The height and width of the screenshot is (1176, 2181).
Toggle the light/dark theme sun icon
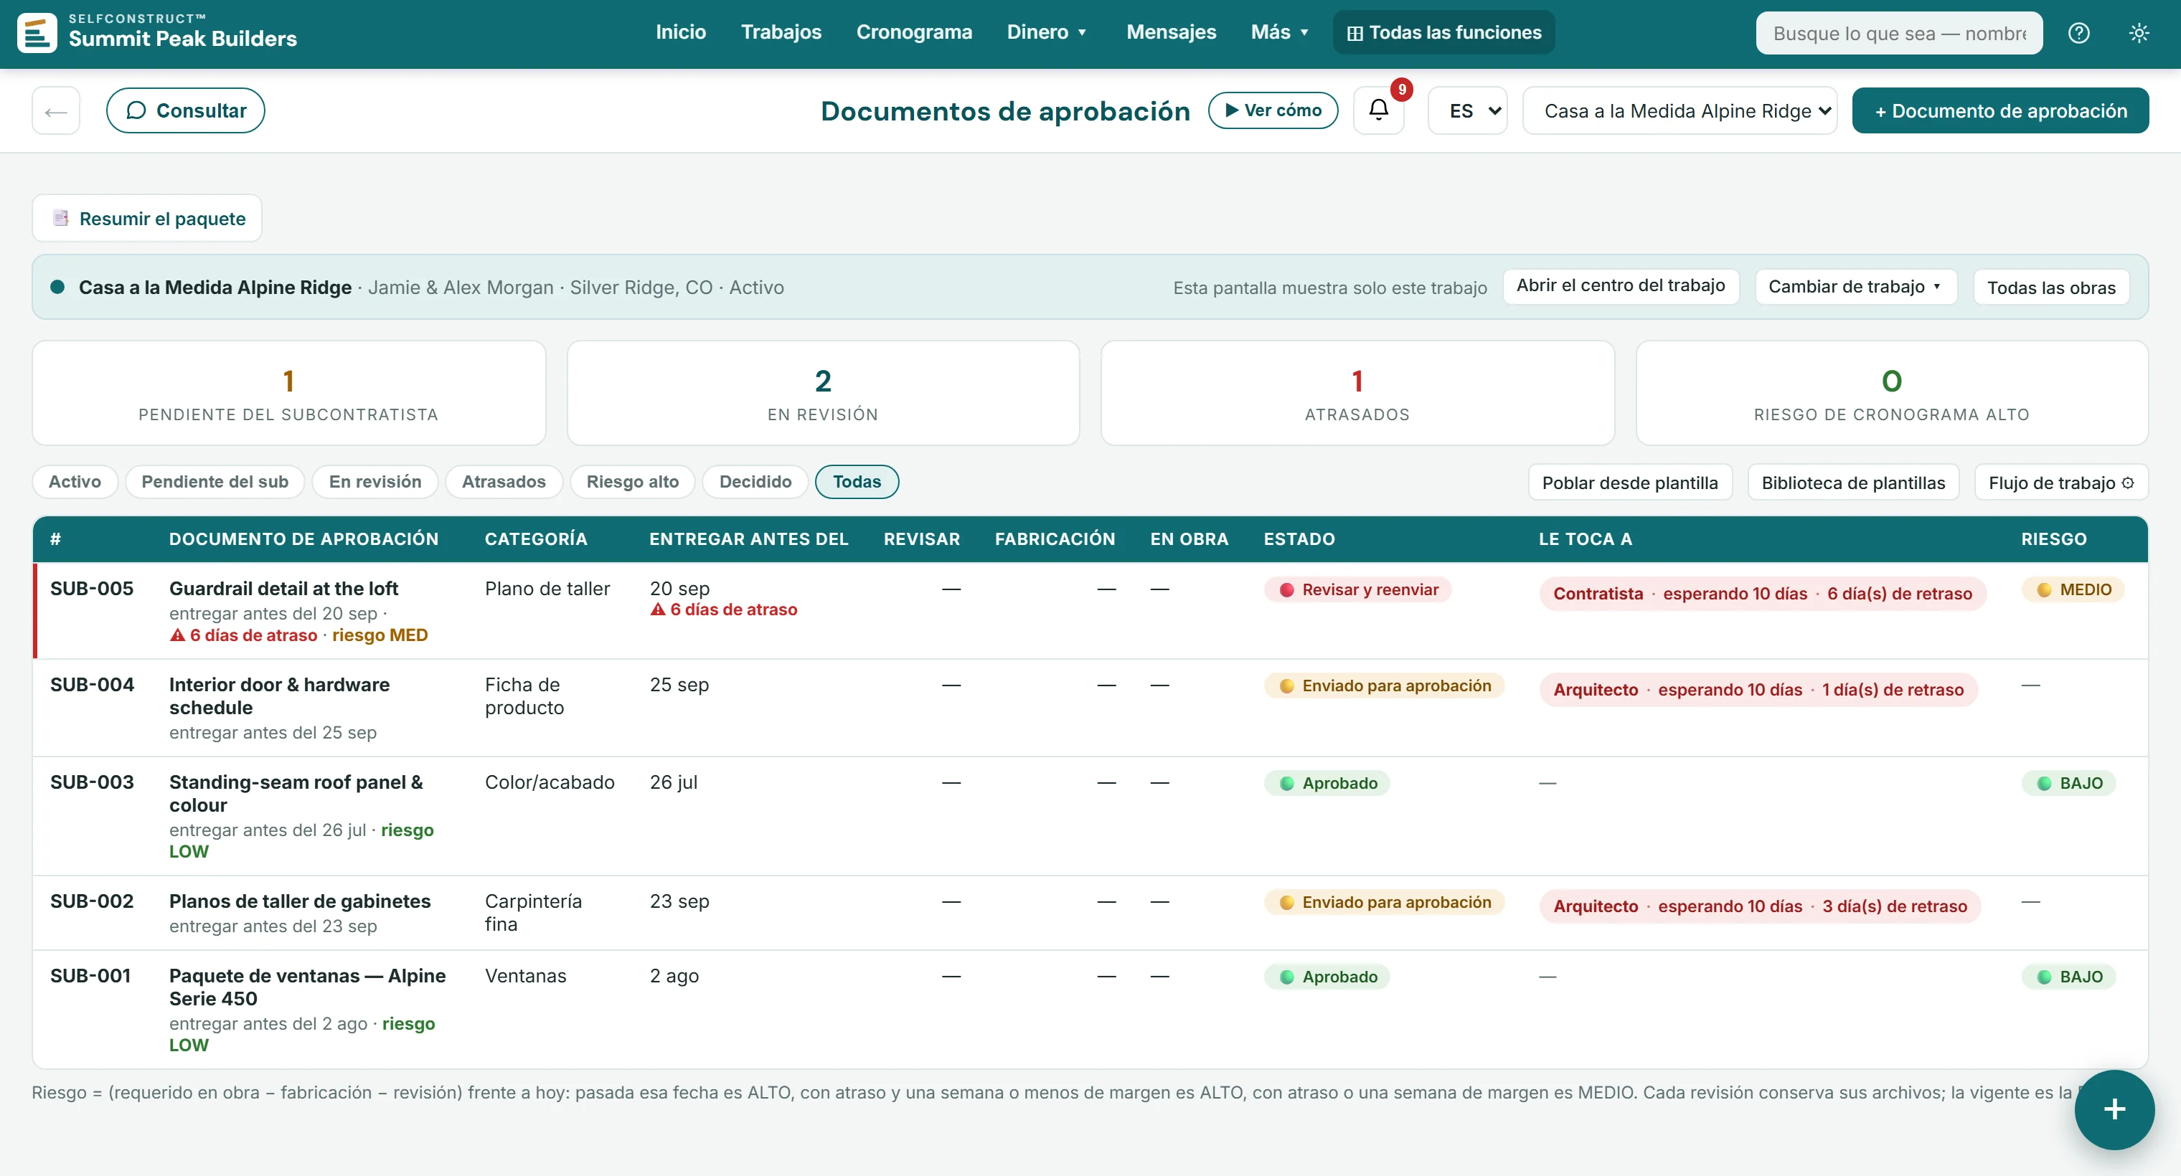pos(2139,33)
